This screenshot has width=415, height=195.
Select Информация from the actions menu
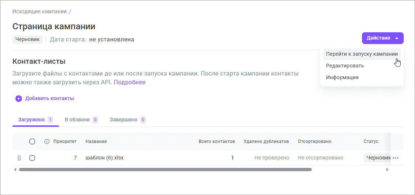(x=342, y=77)
